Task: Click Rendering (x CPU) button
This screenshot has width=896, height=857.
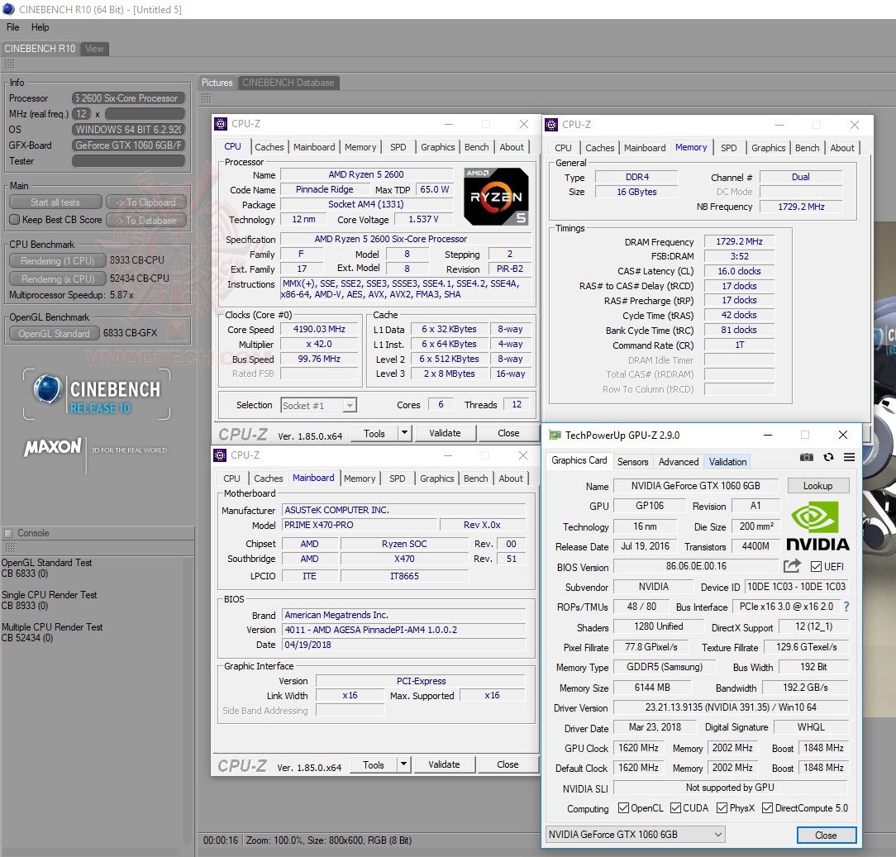Action: [58, 279]
